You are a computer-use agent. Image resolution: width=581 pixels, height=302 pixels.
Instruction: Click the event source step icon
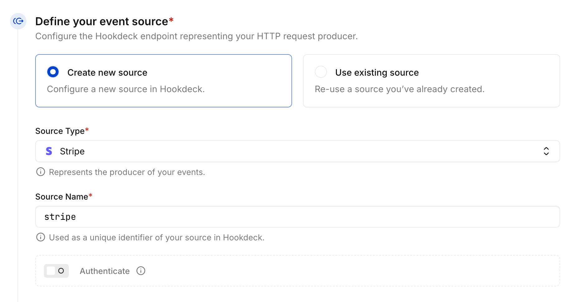(18, 21)
